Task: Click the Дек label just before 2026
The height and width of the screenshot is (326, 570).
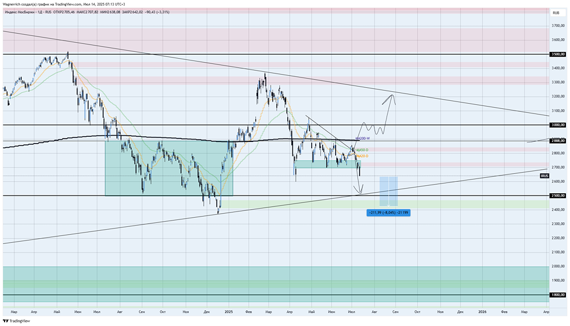Action: (x=460, y=312)
